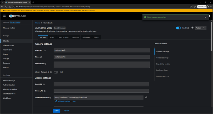Reload the browser page

pos(6,6)
